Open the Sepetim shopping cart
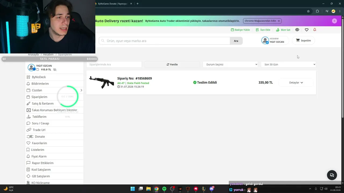Screen dimensions: 344x193 click(x=303, y=40)
